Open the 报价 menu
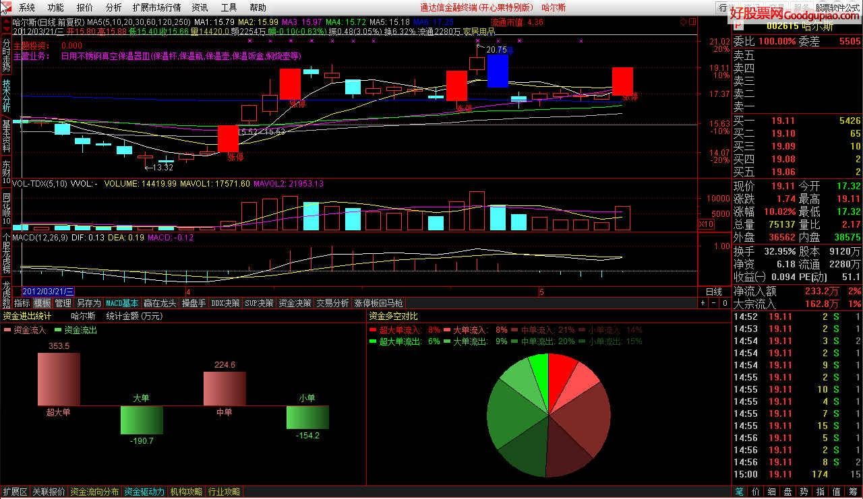This screenshot has height=499, width=863. tap(85, 7)
